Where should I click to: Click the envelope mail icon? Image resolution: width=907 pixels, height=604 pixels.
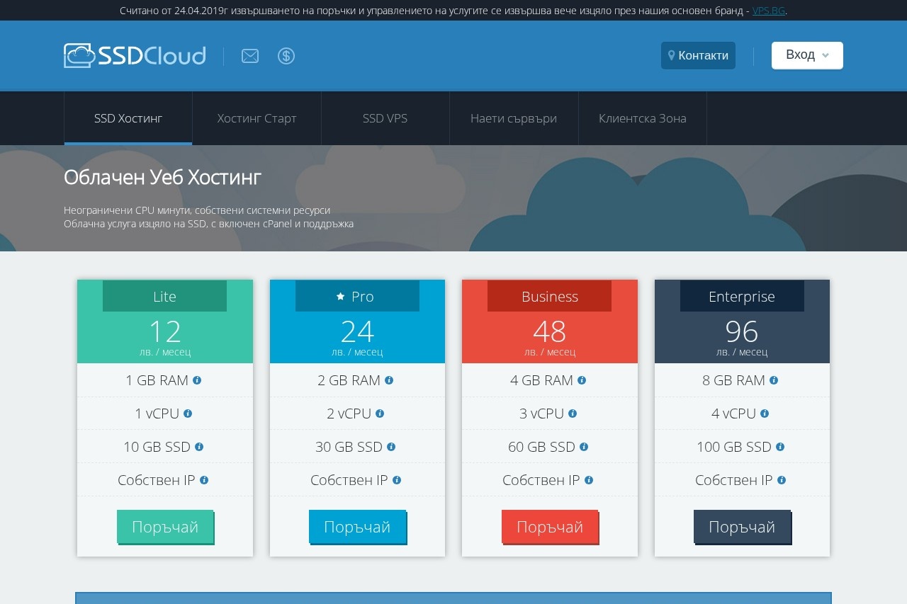[250, 55]
